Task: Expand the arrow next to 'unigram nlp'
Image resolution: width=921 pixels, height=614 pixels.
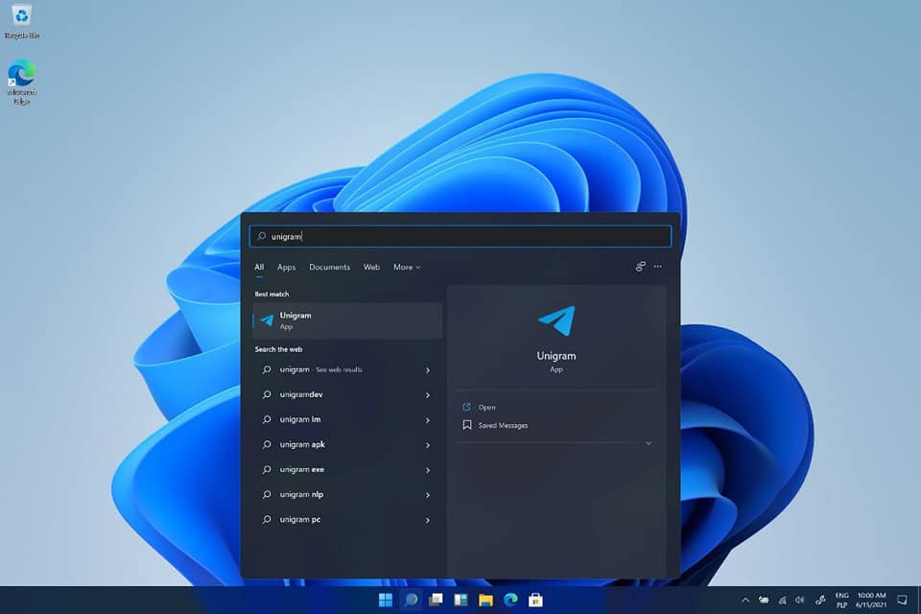Action: (x=428, y=495)
